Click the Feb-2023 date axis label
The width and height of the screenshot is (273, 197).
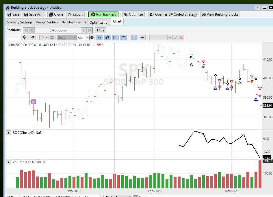tap(155, 191)
